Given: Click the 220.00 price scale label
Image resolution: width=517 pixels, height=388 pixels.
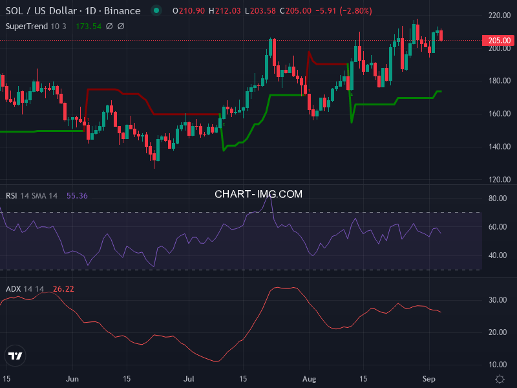Looking at the screenshot, I should click(x=498, y=15).
